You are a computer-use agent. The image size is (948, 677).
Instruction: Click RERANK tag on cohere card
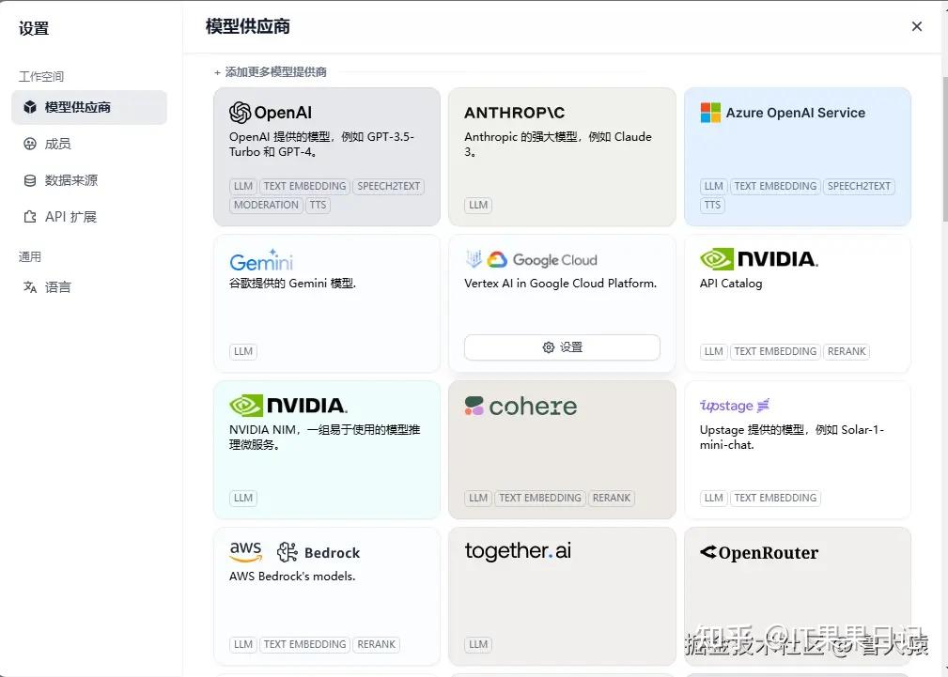(x=612, y=498)
